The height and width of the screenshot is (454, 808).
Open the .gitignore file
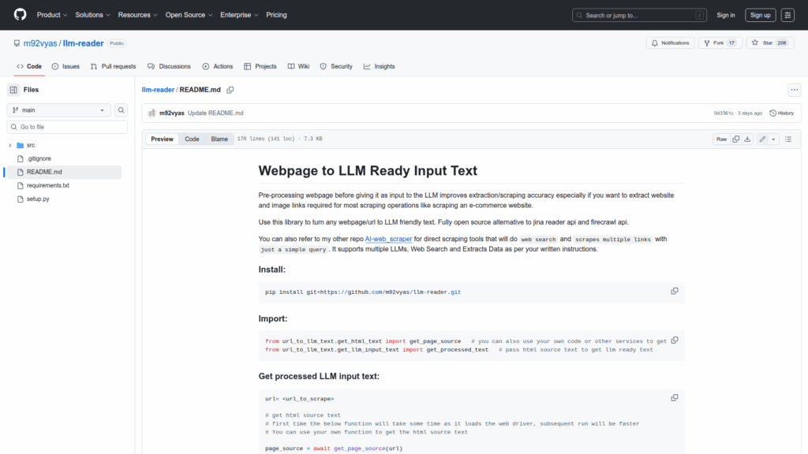point(39,158)
